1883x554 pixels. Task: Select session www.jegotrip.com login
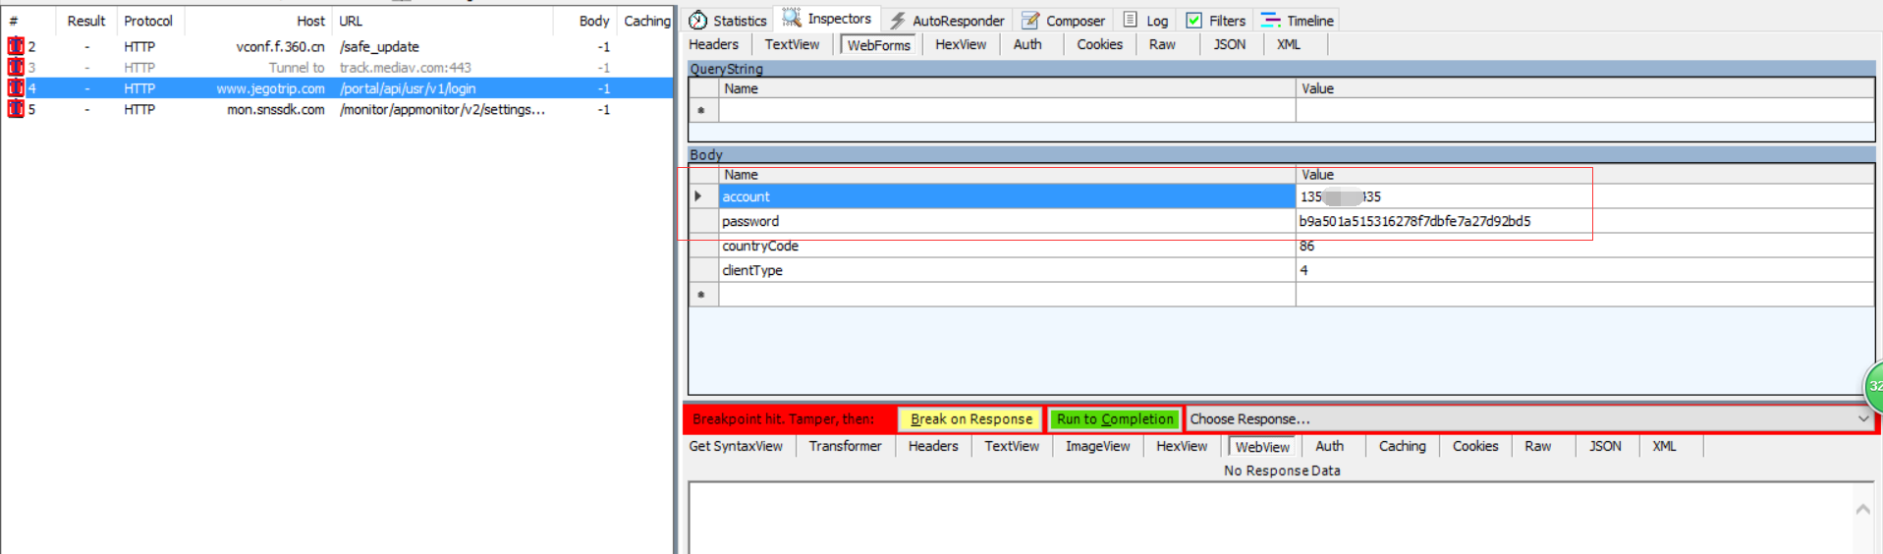(x=337, y=88)
